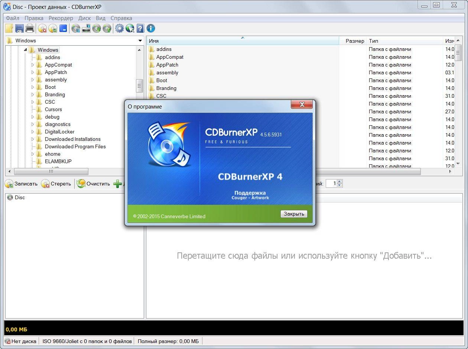This screenshot has width=468, height=349.
Task: Select Downloaded Program Files in the tree
Action: (75, 146)
